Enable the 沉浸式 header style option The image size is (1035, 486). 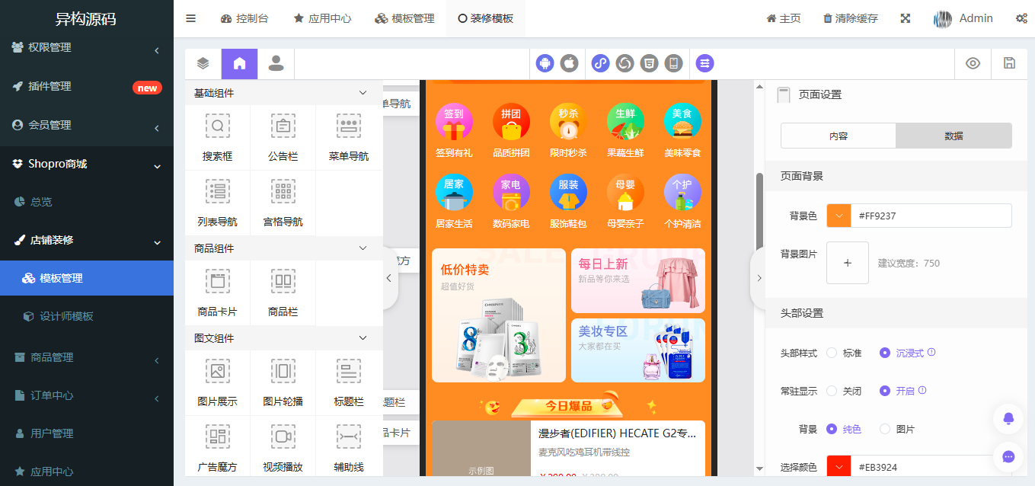[x=885, y=352]
